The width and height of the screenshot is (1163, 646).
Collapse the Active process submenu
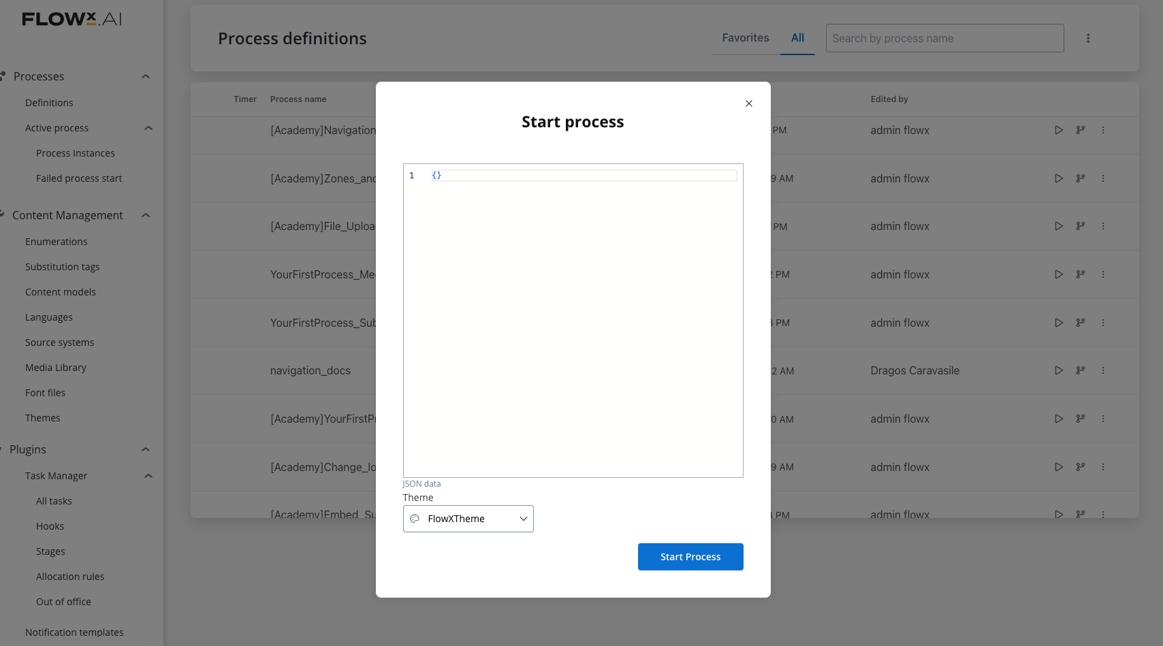(x=148, y=128)
